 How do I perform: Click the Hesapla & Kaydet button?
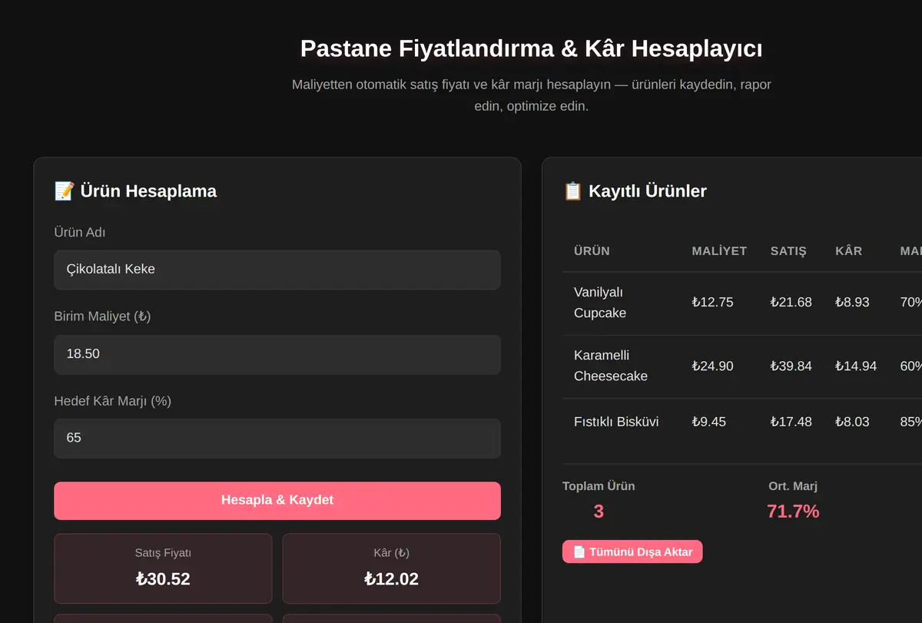tap(277, 500)
